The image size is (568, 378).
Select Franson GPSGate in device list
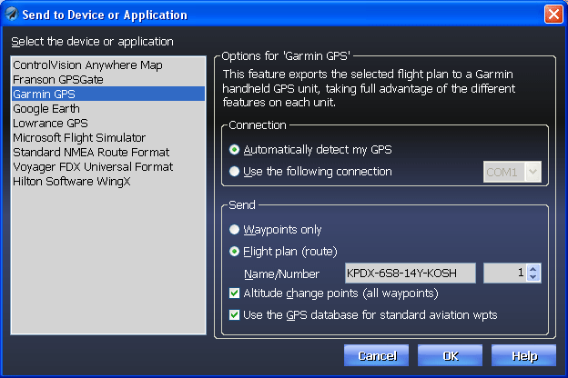tap(108, 80)
